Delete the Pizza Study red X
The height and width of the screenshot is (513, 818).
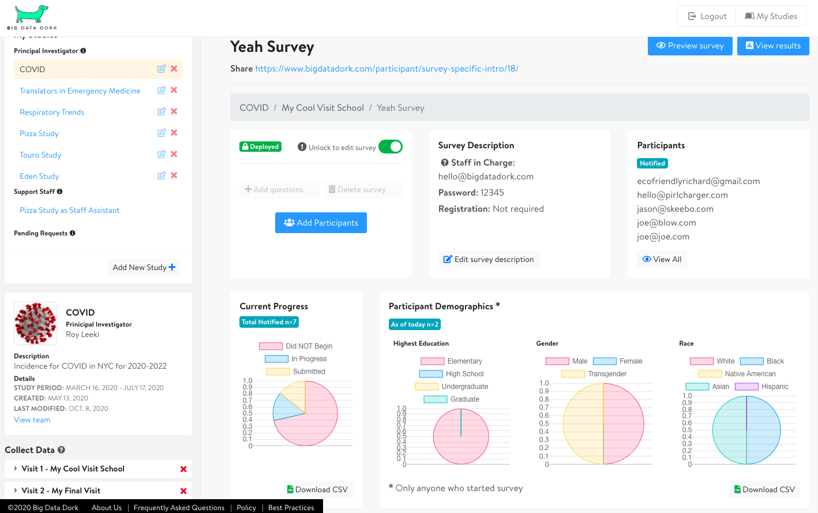pos(174,133)
